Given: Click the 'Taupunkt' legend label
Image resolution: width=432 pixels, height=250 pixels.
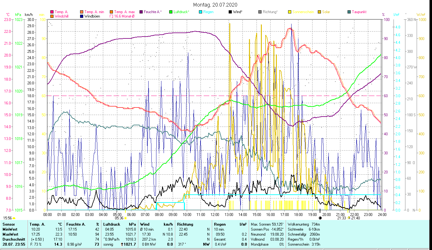Looking at the screenshot, I should pyautogui.click(x=359, y=12).
